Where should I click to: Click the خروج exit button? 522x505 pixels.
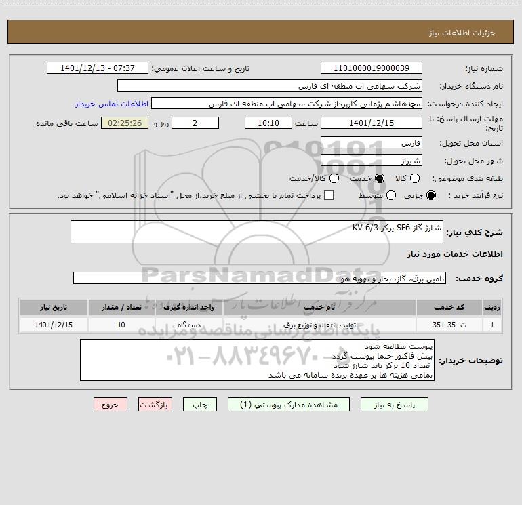(x=111, y=405)
